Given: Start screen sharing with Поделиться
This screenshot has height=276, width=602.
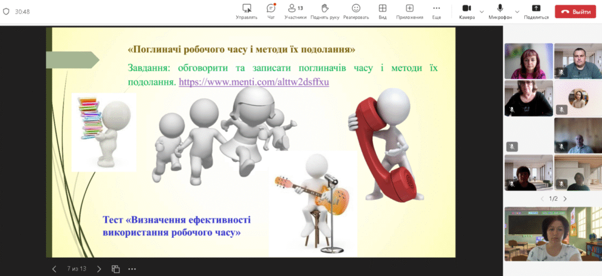Looking at the screenshot, I should pos(536,12).
